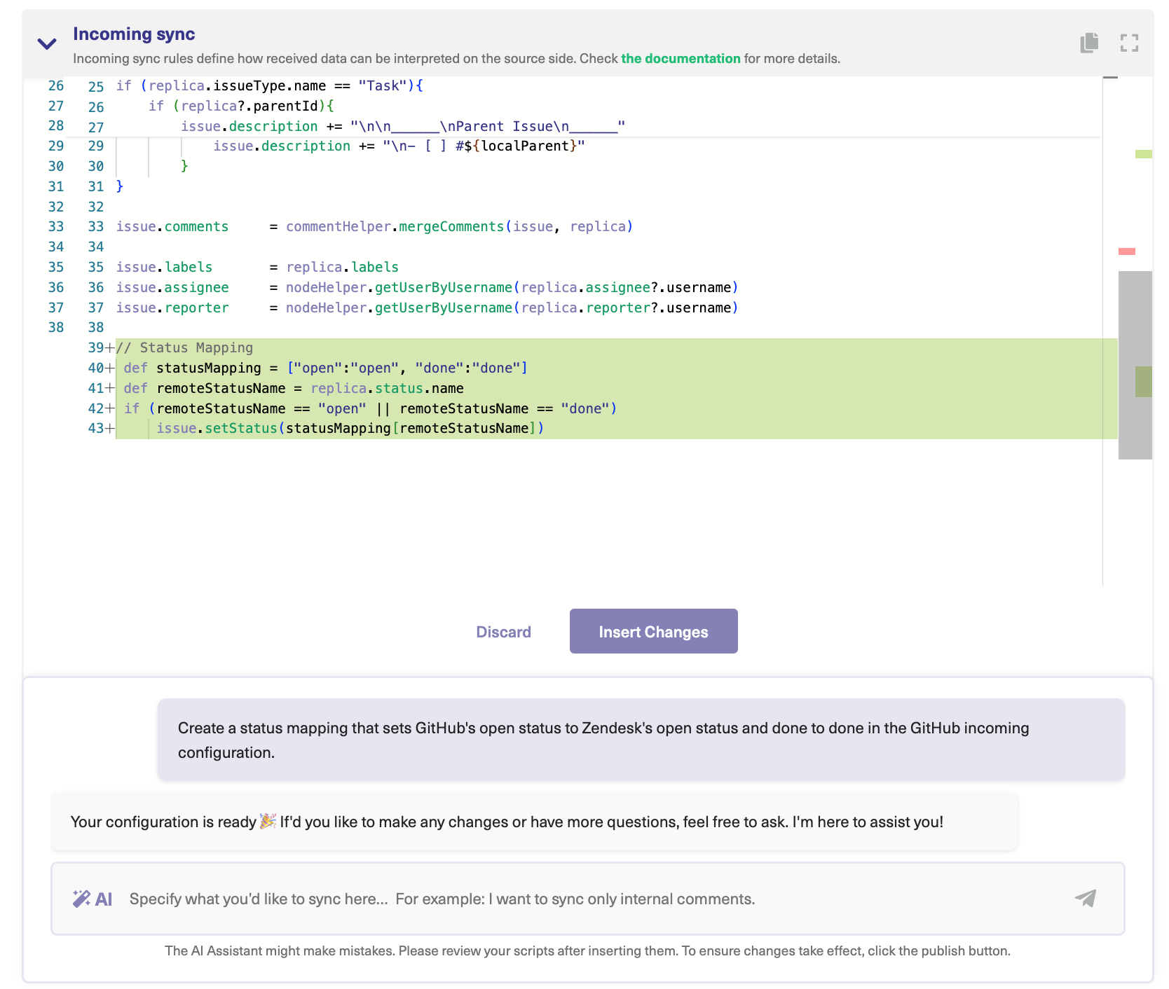Screen dimensions: 1169x989
Task: Click the if remoteStatusName condition line
Action: 371,409
